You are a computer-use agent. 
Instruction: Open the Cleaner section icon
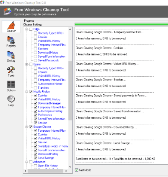click(11, 27)
